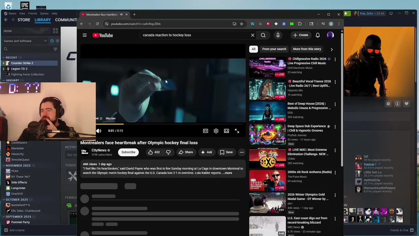
Task: Open the Friends menu in Steam
Action: (x=33, y=13)
